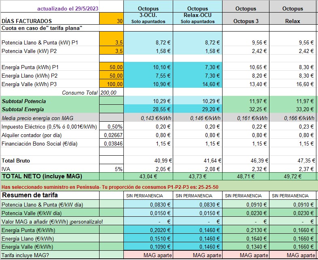Screen dimensions: 318x260
Task: Click the 'Media precio energía con MAG' label
Action: (x=38, y=118)
